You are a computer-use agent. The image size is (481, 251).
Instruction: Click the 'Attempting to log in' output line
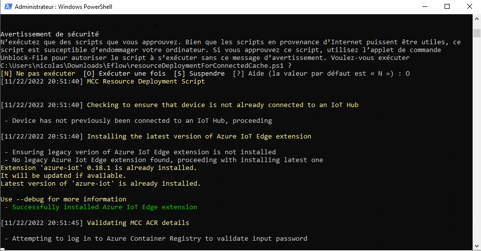coord(159,239)
